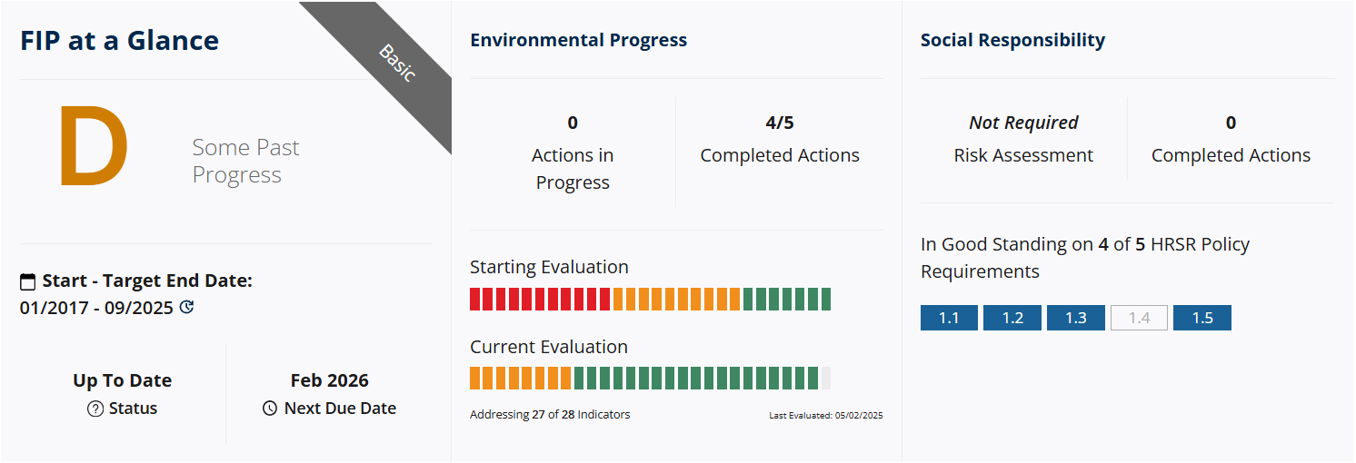Click the Social Responsibility heading
The width and height of the screenshot is (1356, 463).
tap(1012, 40)
